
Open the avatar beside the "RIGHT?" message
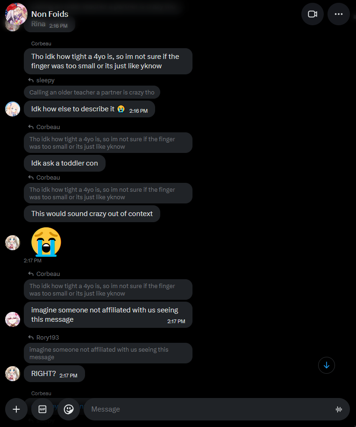tap(13, 374)
